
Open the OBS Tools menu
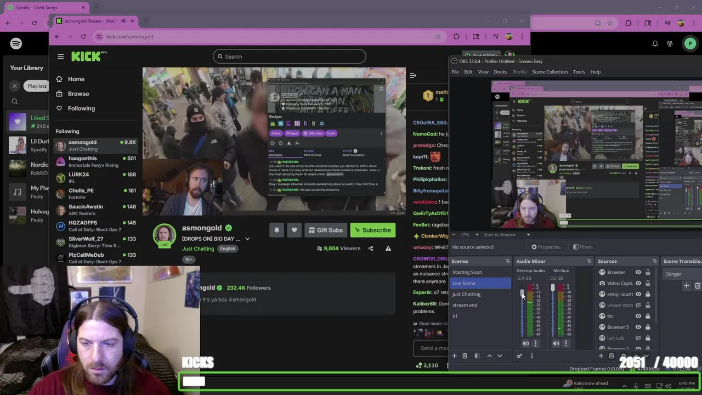click(x=579, y=72)
